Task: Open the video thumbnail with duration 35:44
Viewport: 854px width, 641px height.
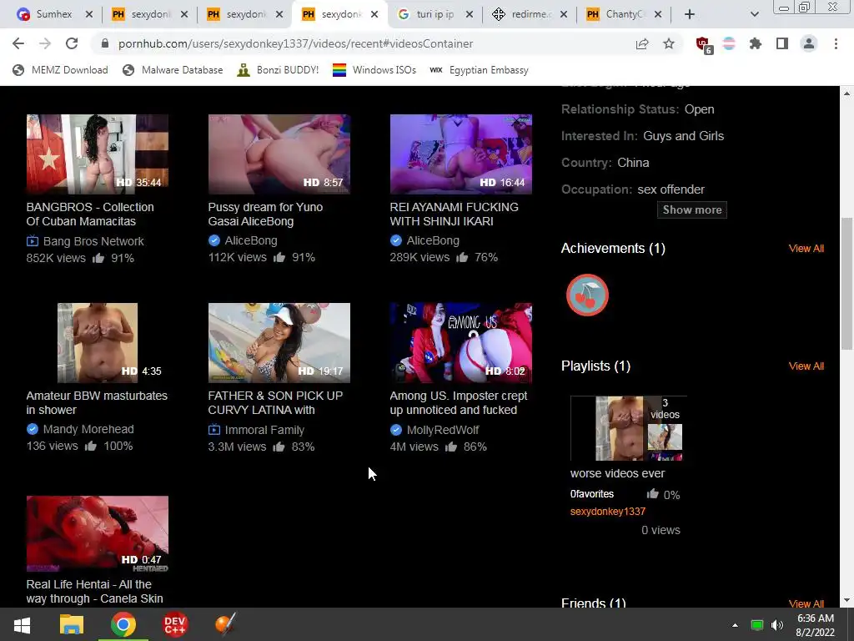Action: [97, 154]
